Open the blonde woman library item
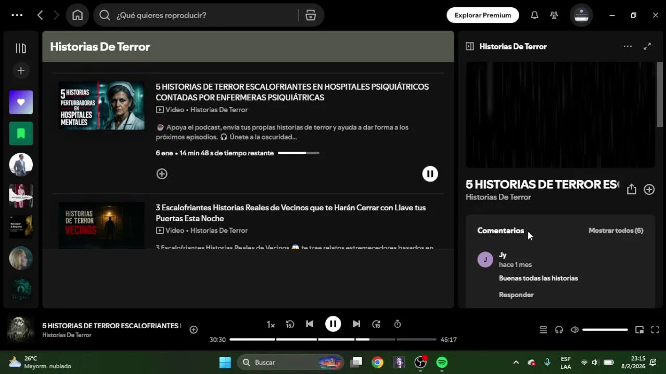This screenshot has width=666, height=374. (x=21, y=258)
